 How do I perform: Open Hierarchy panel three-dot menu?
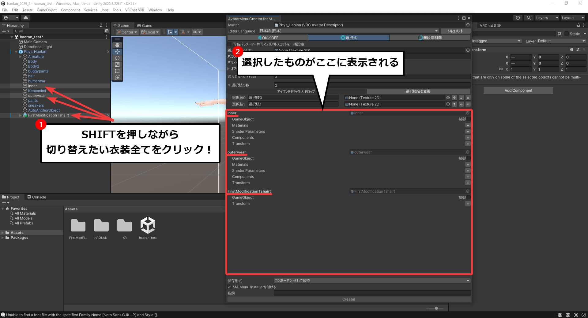[x=106, y=25]
